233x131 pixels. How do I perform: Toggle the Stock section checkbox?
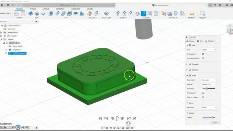pos(190,76)
